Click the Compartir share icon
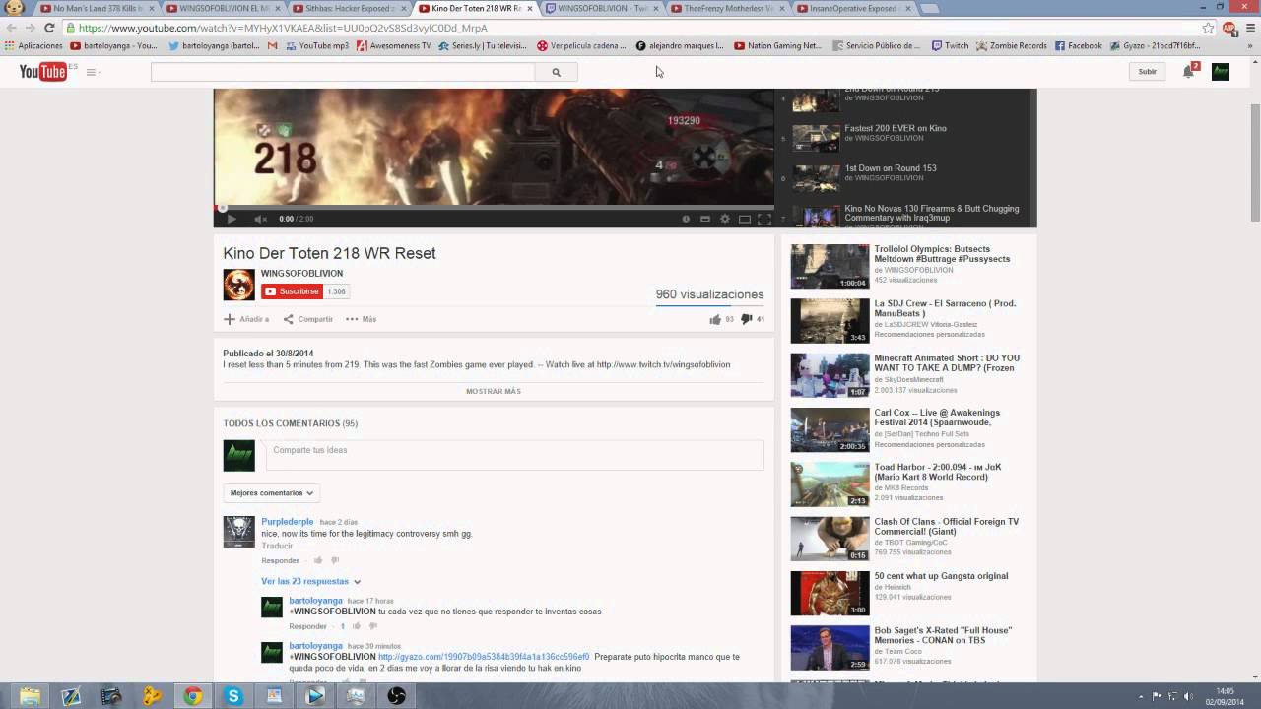The height and width of the screenshot is (709, 1261). coord(289,319)
